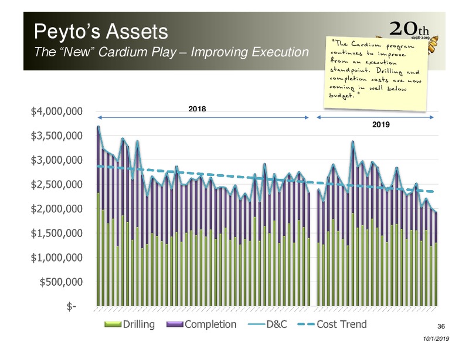Click the $500,000 axis label
The image size is (469, 352).
[x=61, y=282]
